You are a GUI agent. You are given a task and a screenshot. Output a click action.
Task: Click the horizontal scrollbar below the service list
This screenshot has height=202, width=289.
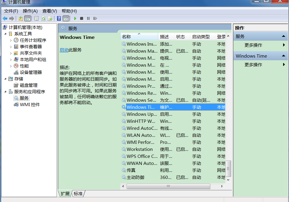click(168, 186)
